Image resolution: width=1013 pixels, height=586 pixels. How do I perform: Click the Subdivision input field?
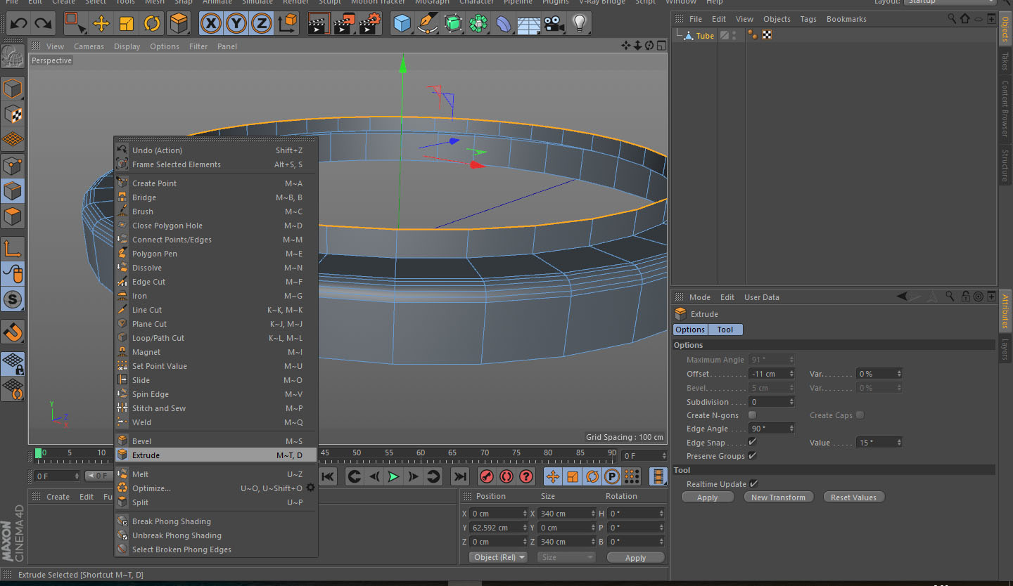tap(768, 402)
